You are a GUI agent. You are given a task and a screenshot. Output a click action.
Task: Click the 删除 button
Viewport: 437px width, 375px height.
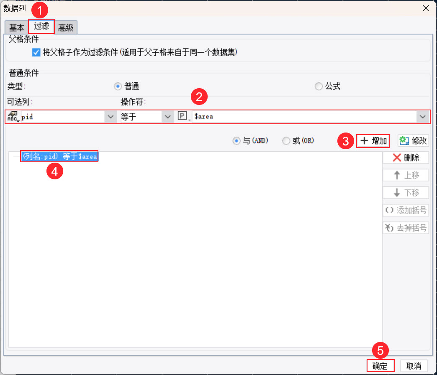click(406, 158)
